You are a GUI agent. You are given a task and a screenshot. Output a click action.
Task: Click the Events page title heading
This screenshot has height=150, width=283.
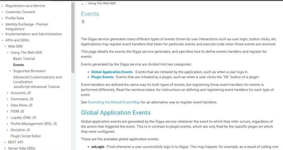[x=90, y=14]
